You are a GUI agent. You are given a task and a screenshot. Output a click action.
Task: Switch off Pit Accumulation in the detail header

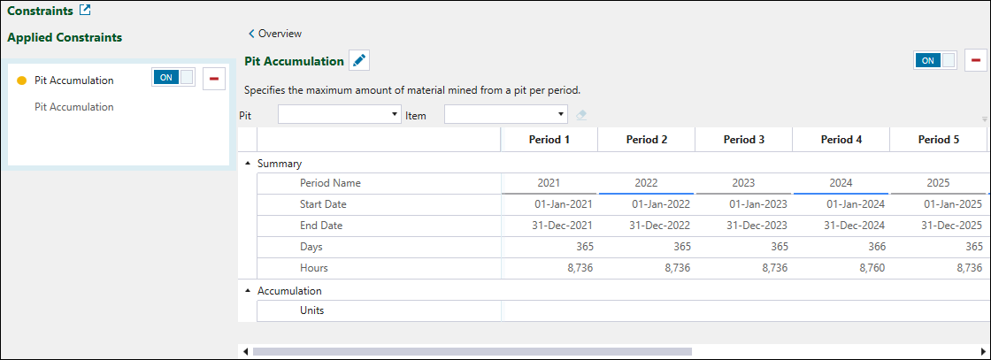[935, 60]
